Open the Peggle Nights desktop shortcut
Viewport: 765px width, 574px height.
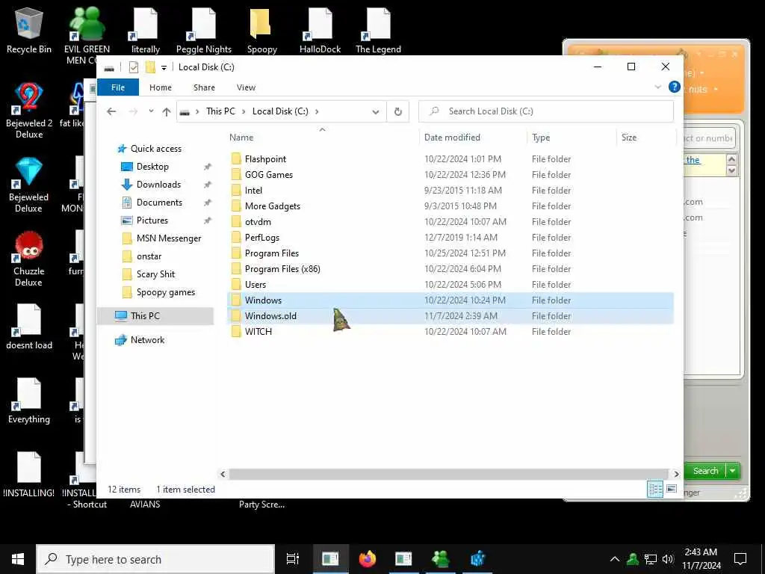click(x=203, y=30)
